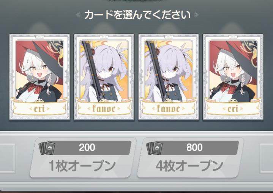Click the black sword on the left kanoe card
The image size is (273, 193).
pyautogui.click(x=92, y=69)
